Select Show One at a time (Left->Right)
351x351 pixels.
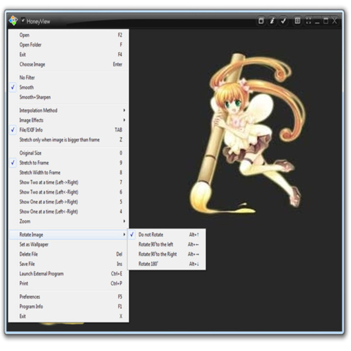69,202
